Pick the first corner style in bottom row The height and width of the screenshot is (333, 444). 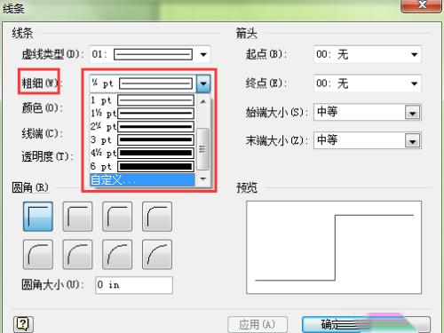(x=38, y=254)
